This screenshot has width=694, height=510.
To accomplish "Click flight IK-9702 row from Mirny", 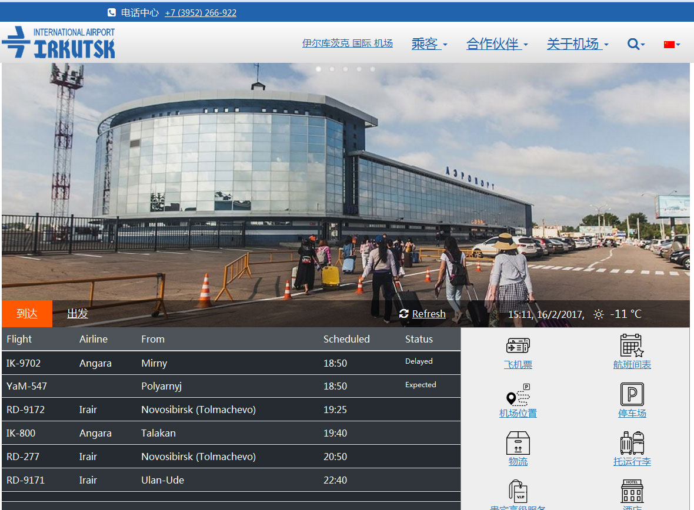I will [231, 363].
